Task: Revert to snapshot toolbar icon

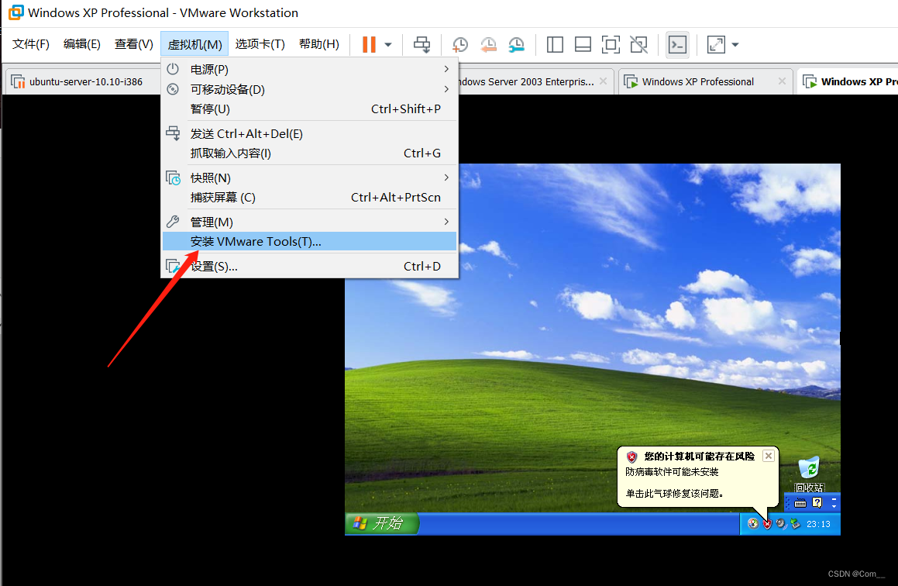Action: coord(488,45)
